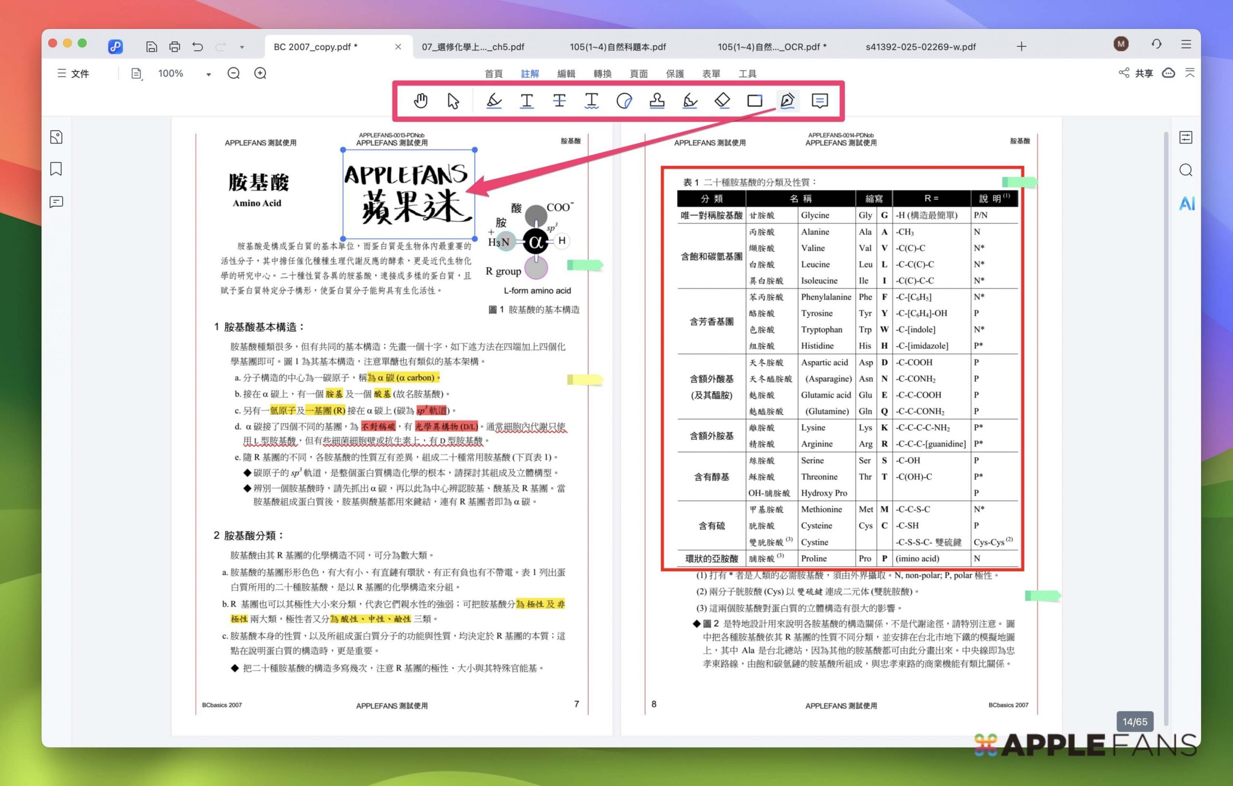The width and height of the screenshot is (1233, 786).
Task: Select the Sticky note comment tool
Action: pos(820,101)
